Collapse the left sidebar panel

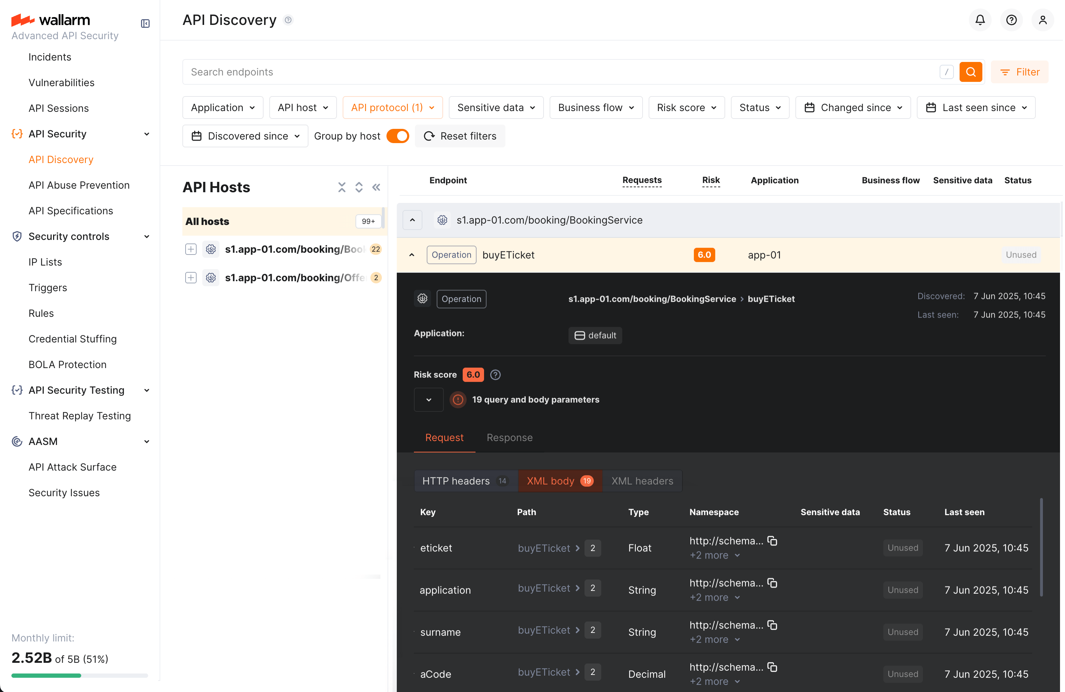[x=145, y=23]
